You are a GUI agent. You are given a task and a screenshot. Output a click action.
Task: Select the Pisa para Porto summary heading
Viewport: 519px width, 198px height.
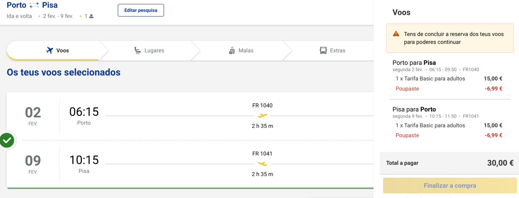414,109
